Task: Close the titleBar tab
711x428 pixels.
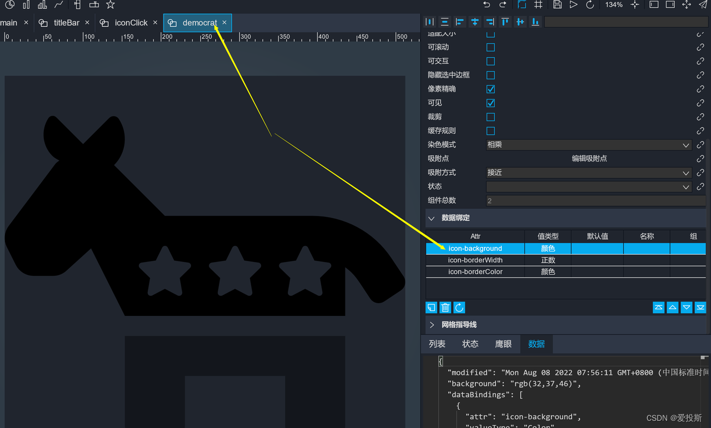Action: 88,23
